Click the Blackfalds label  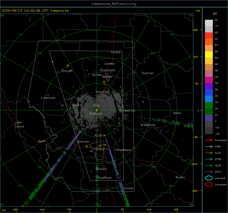[108, 70]
